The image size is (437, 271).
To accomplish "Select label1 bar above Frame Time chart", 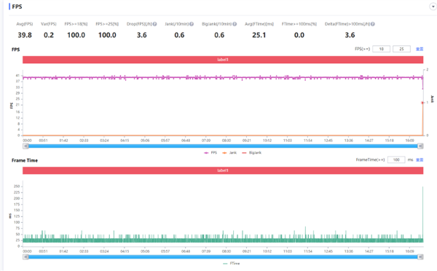I will (x=223, y=170).
